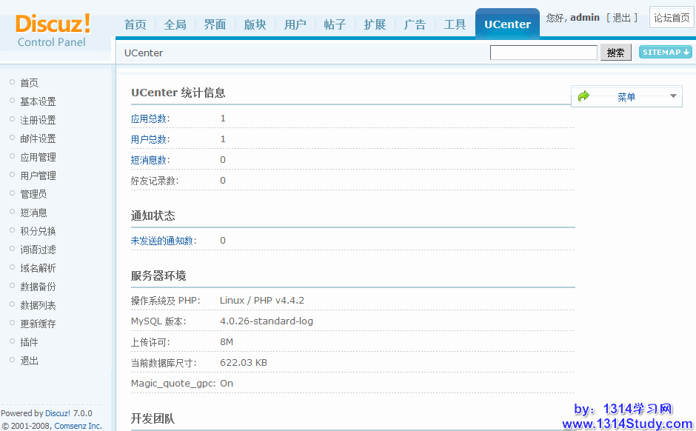Click the SITEMAP button icon
This screenshot has width=696, height=431.
tap(666, 53)
